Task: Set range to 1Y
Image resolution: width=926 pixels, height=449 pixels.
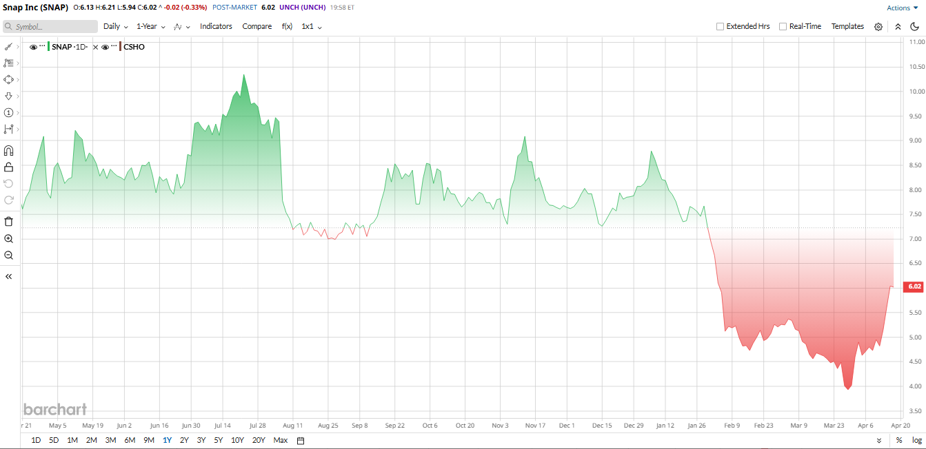Action: click(167, 441)
